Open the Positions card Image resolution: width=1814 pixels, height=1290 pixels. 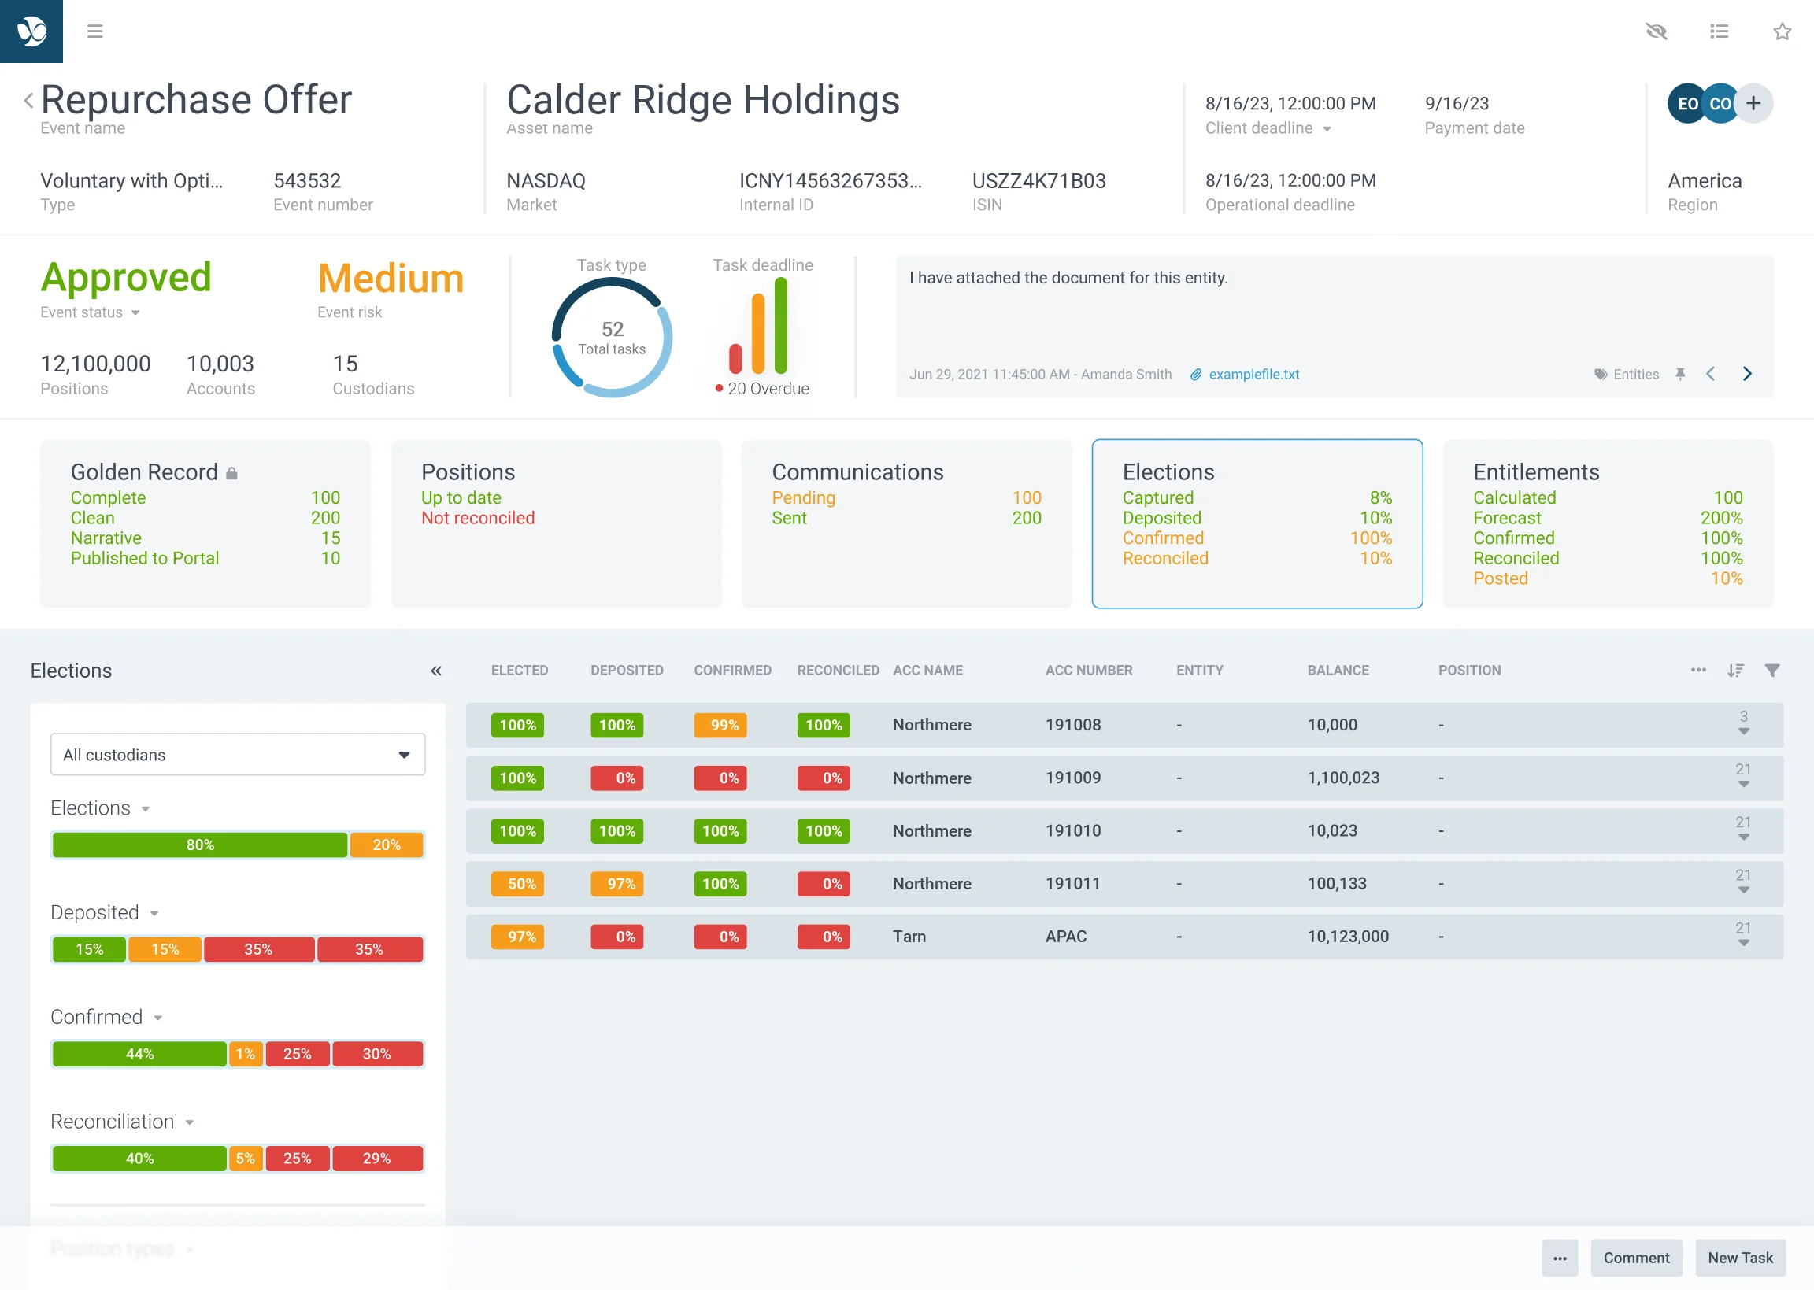click(556, 523)
